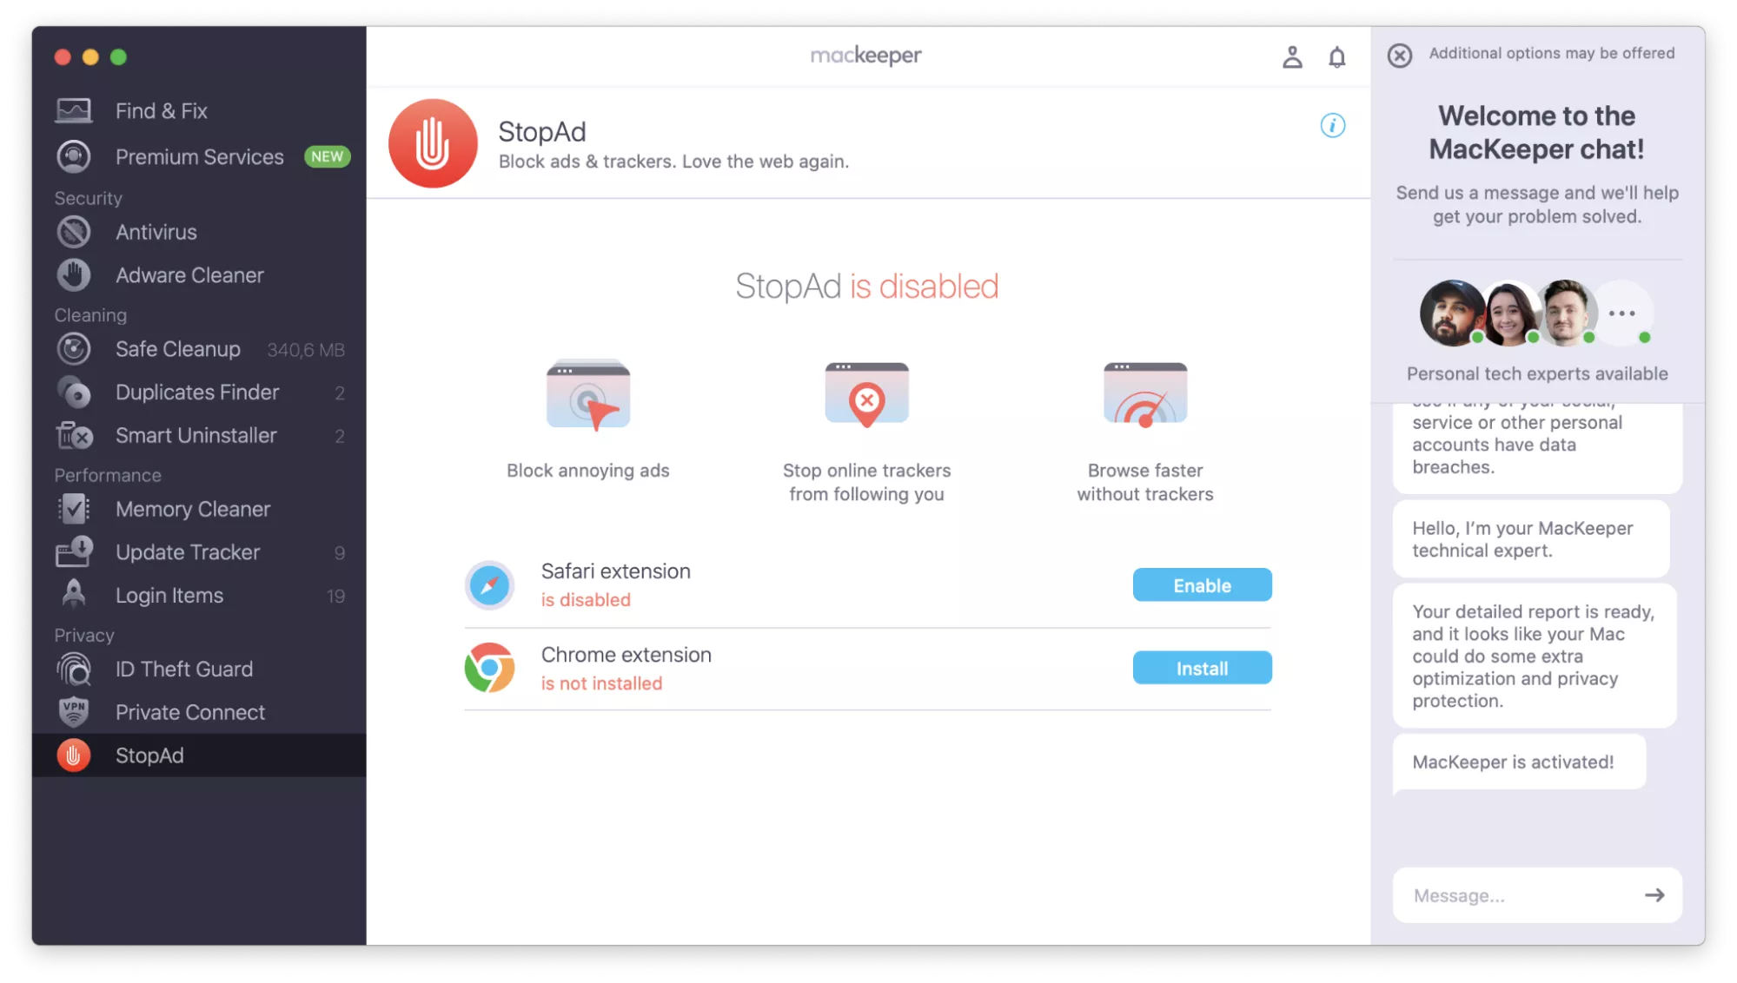This screenshot has width=1737, height=983.
Task: Click the Memory Cleaner performance icon
Action: pyautogui.click(x=74, y=509)
